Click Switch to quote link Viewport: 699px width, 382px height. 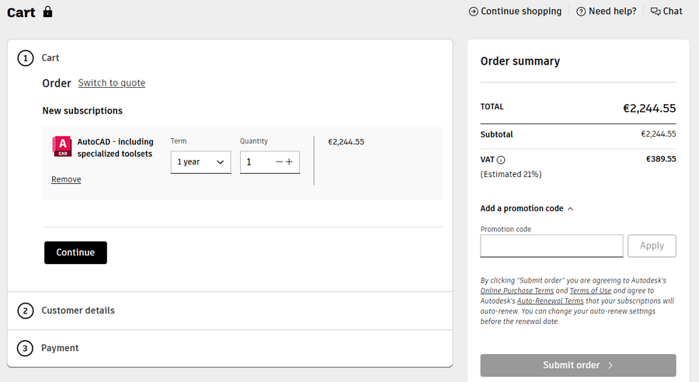[x=111, y=83]
